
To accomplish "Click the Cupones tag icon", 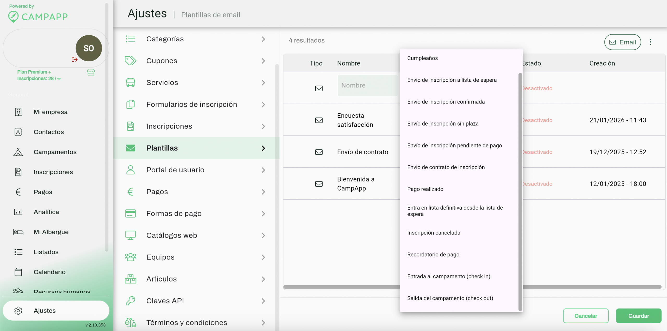I will (x=130, y=61).
